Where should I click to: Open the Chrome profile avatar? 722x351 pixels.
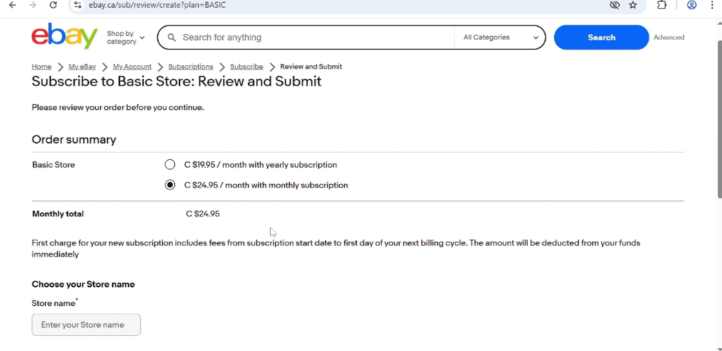pos(692,5)
